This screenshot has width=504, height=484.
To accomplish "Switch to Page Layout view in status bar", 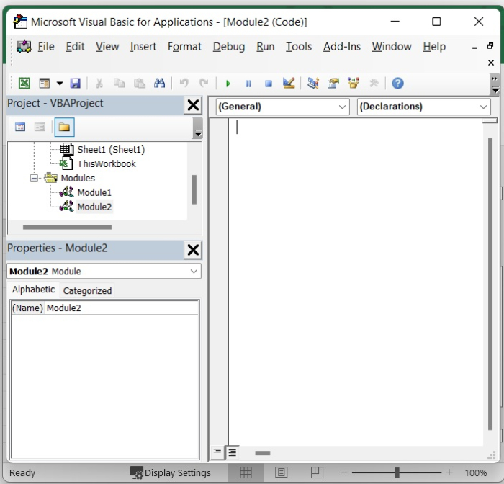I will coord(282,472).
